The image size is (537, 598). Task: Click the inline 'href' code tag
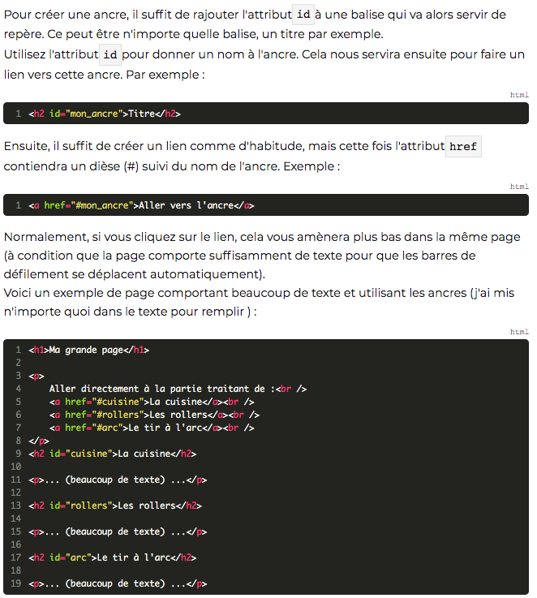(463, 146)
